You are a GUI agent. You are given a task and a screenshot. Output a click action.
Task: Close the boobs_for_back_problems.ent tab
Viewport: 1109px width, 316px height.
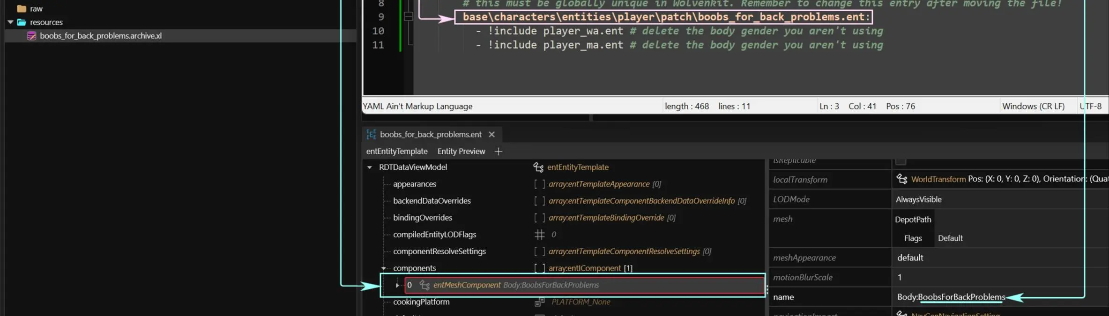tap(491, 134)
